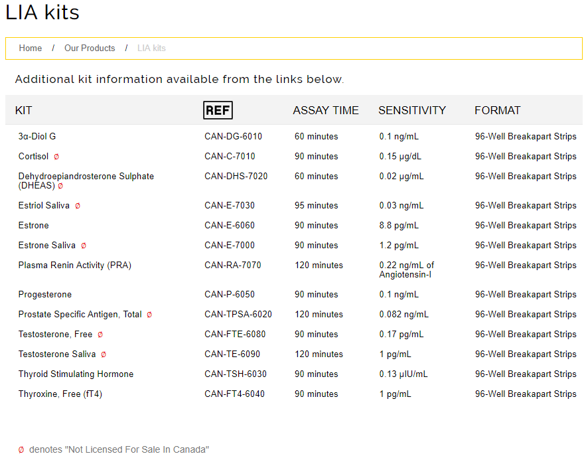
Task: Click the Ø symbol next to Estriol Saliva
Action: tap(78, 206)
